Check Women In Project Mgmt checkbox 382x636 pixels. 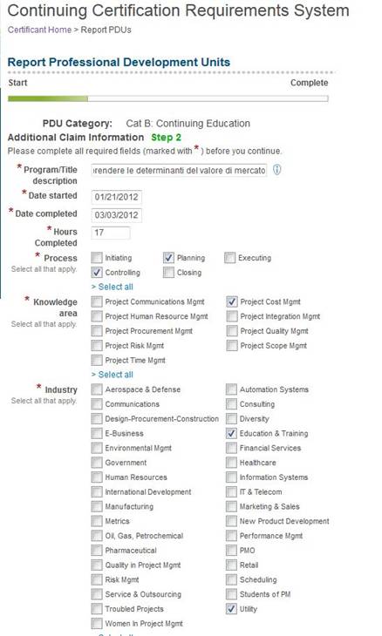(97, 624)
